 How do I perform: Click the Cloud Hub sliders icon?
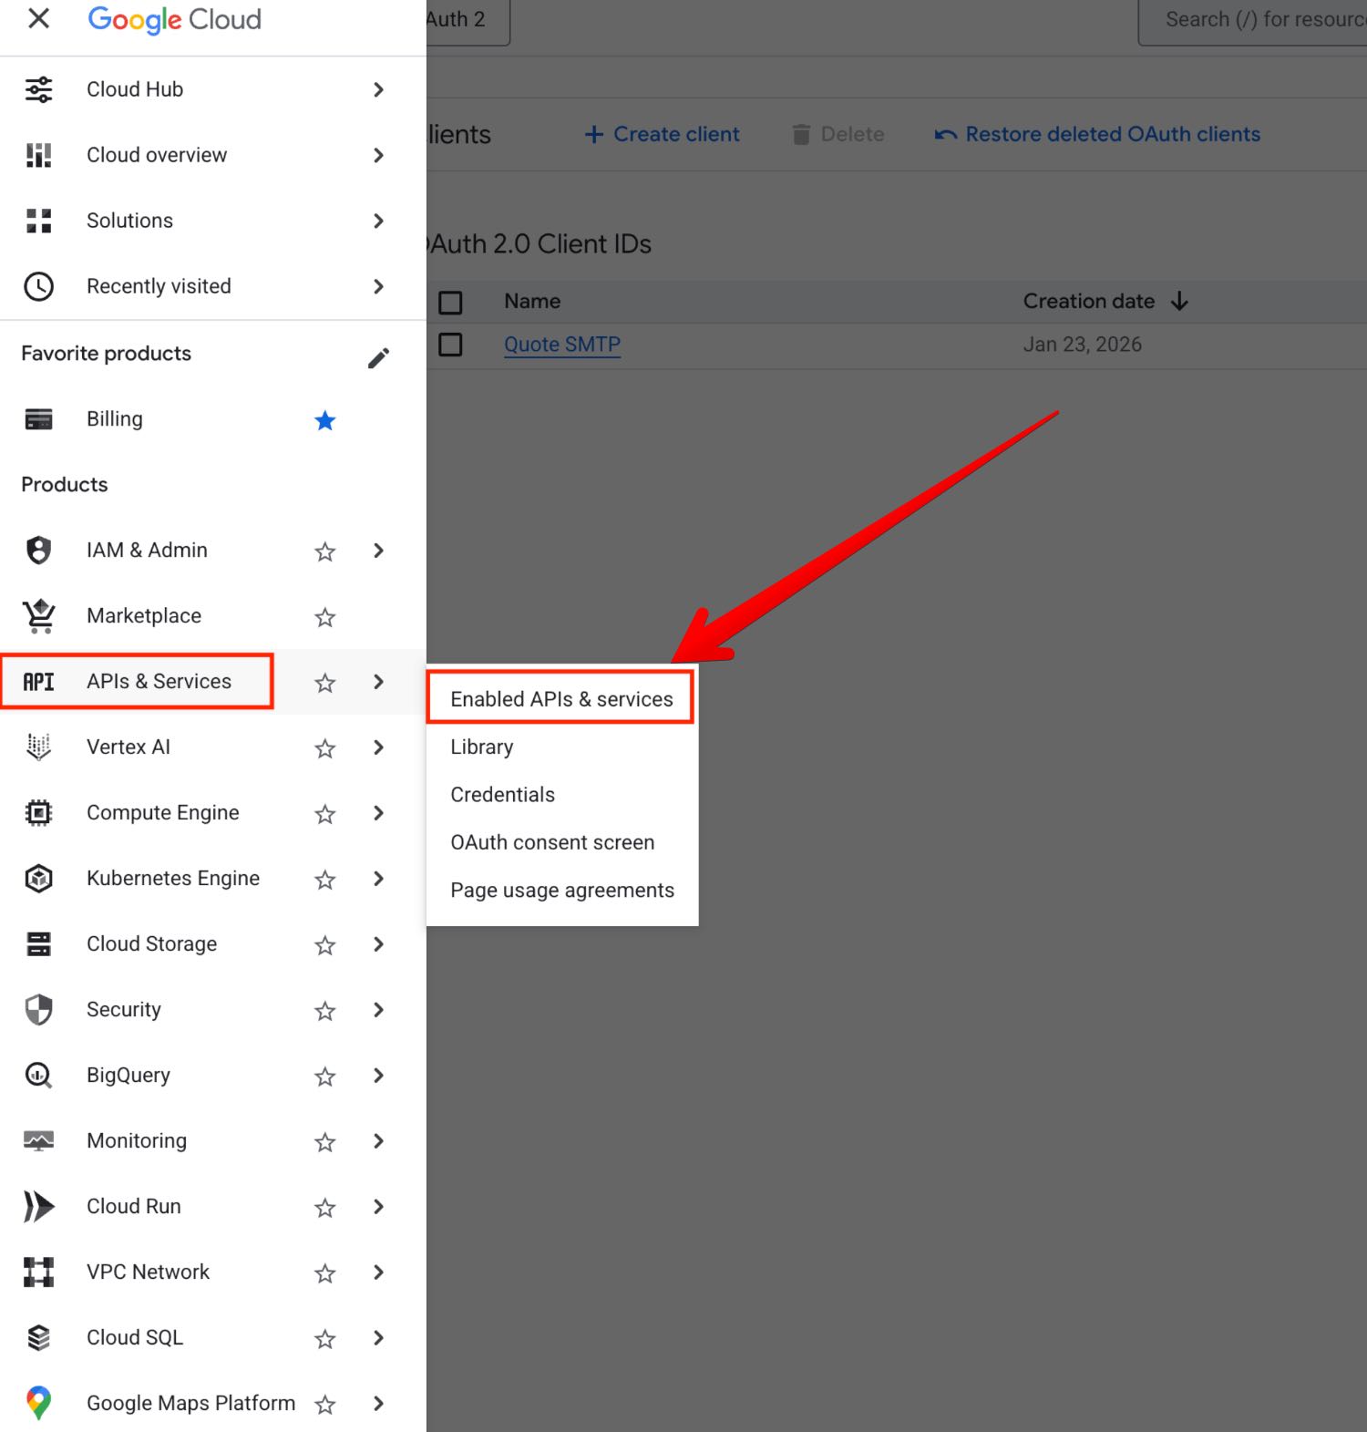click(38, 89)
